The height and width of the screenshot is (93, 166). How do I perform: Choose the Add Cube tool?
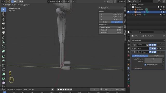4,47
